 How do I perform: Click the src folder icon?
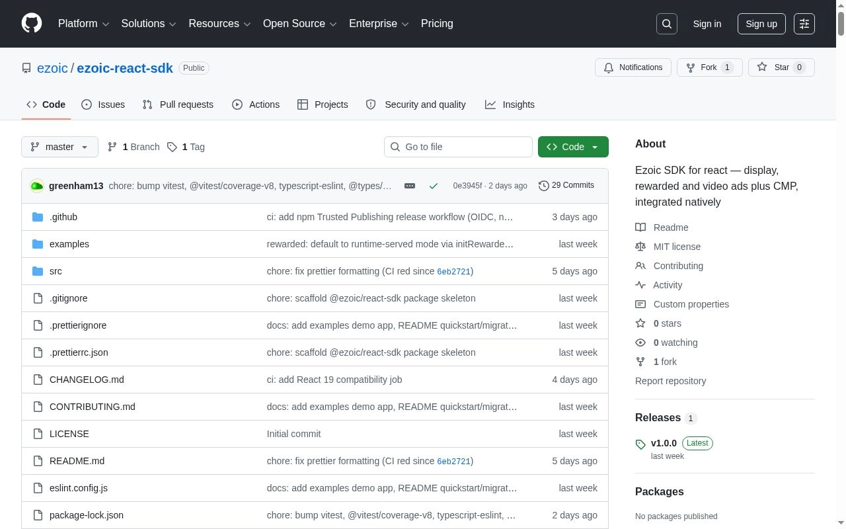tap(38, 271)
